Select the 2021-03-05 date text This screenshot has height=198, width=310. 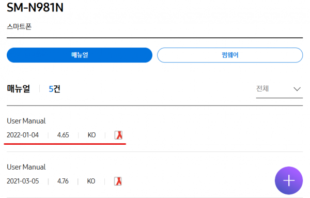(23, 181)
